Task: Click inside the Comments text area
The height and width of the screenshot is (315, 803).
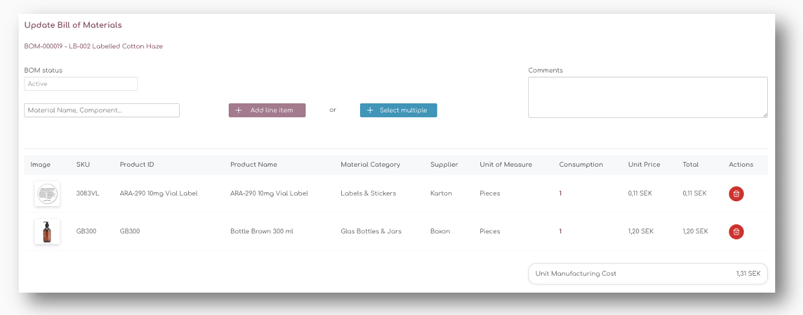Action: pos(647,97)
